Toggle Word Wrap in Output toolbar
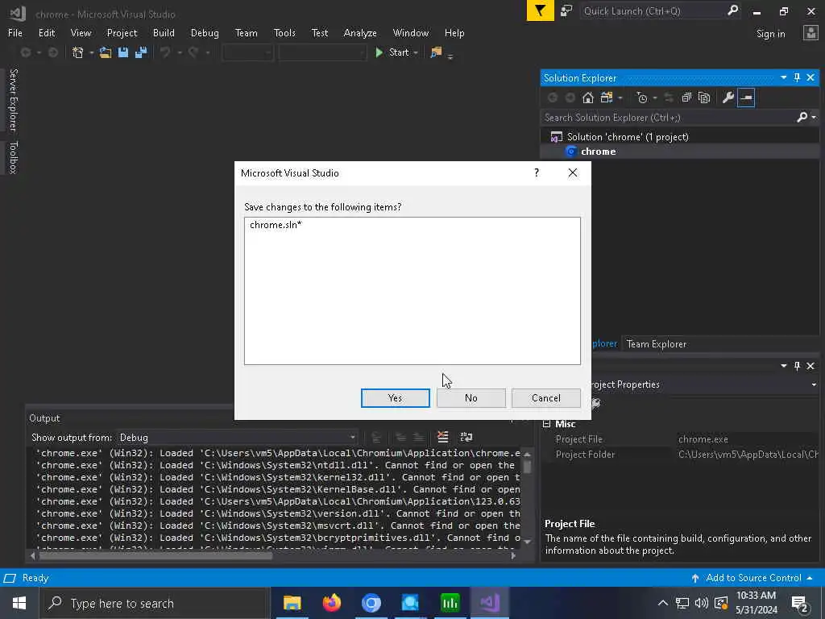Viewport: 825px width, 619px height. [466, 437]
